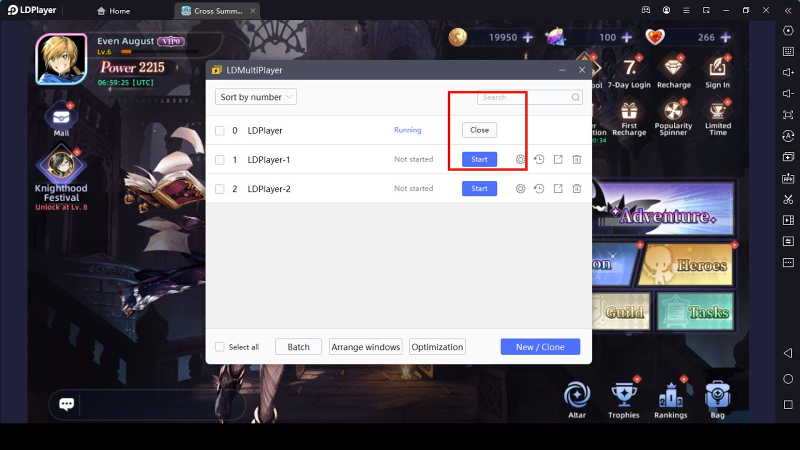Open backup/restore icon for LDPlayer-1
Screen dimensions: 800x450
tap(539, 159)
